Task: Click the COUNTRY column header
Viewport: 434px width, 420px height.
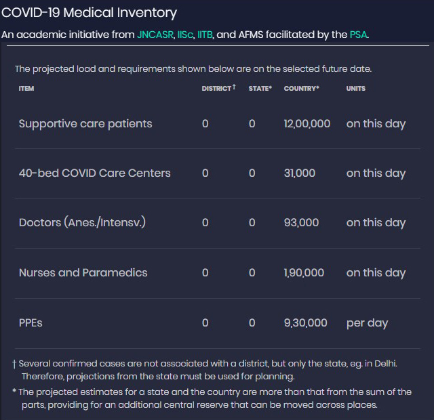Action: (x=301, y=89)
